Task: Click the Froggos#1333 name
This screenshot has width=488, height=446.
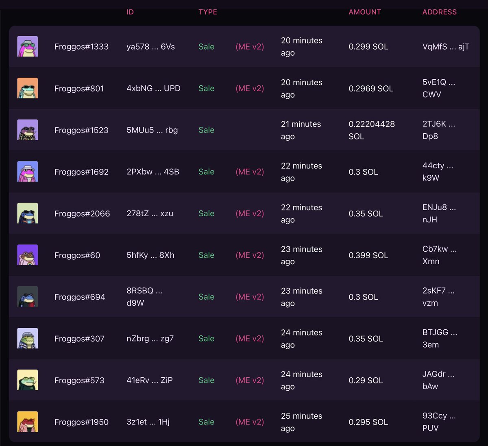Action: click(x=81, y=47)
